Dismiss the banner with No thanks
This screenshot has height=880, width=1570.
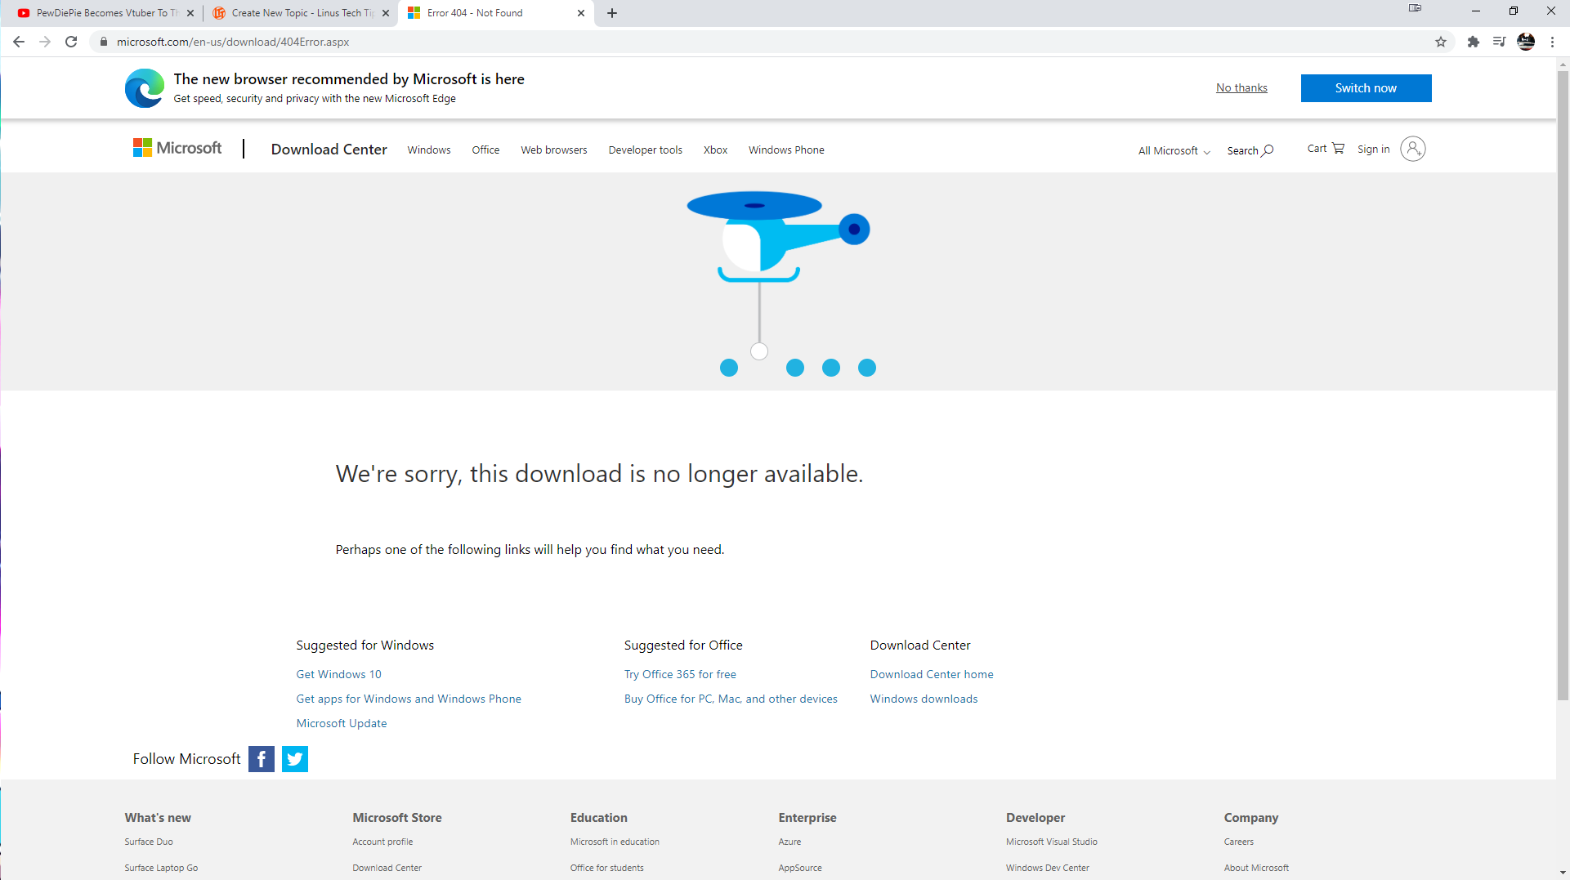(x=1241, y=87)
